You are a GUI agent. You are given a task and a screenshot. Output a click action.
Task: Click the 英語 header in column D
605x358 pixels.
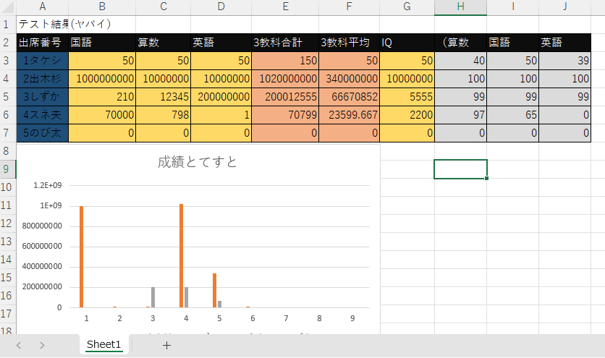click(221, 43)
